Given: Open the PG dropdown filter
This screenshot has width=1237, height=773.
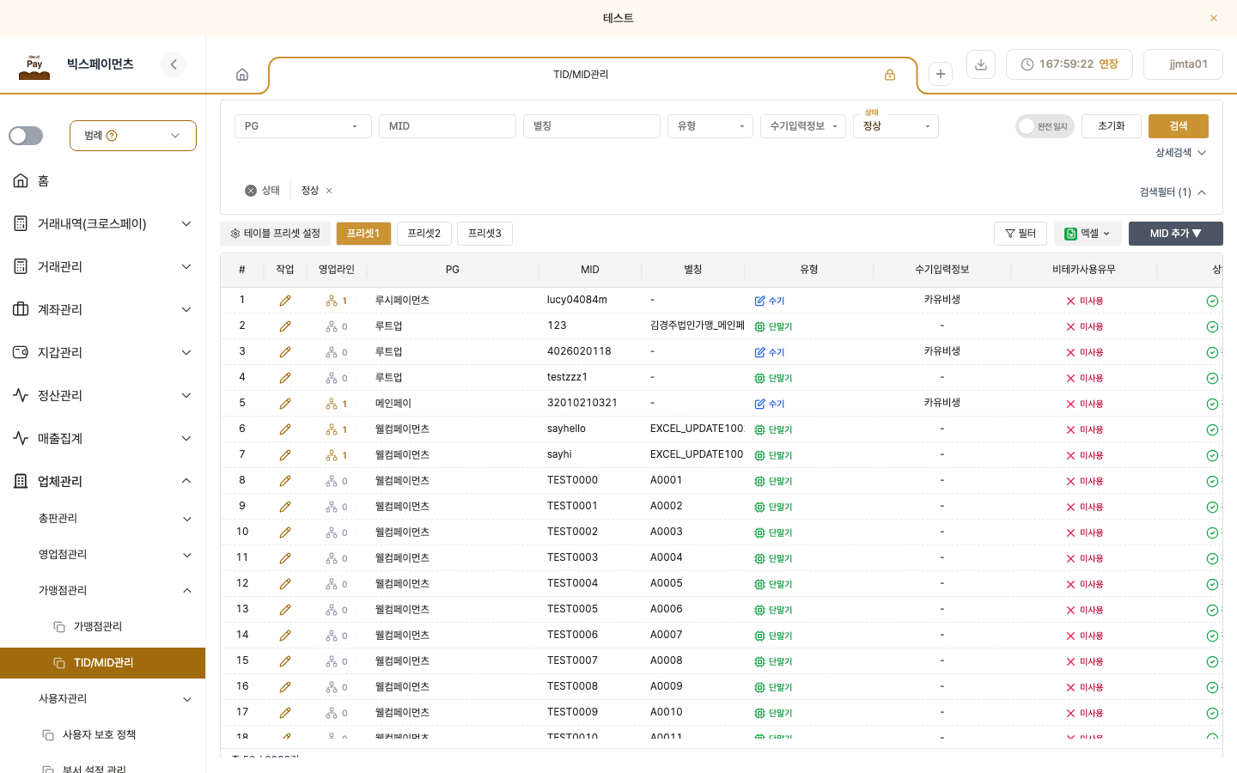Looking at the screenshot, I should click(303, 126).
